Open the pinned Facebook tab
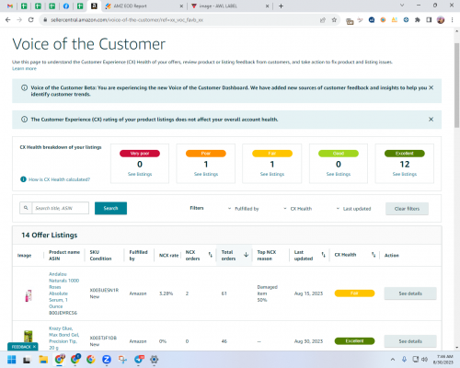Screen dimensions: 460x368 66,6
